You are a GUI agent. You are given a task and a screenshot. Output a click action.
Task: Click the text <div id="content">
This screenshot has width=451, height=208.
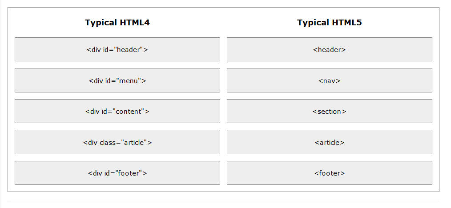tap(117, 111)
